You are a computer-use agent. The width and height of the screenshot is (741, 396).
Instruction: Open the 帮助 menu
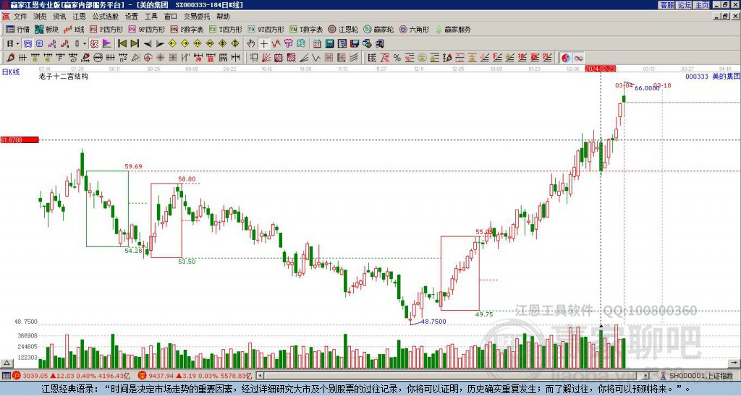coord(223,17)
